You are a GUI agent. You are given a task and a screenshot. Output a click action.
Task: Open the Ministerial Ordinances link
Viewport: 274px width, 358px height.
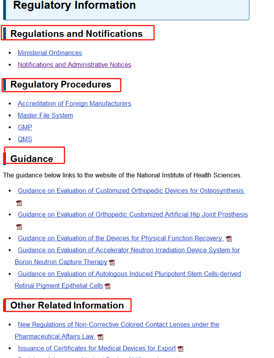click(x=50, y=53)
